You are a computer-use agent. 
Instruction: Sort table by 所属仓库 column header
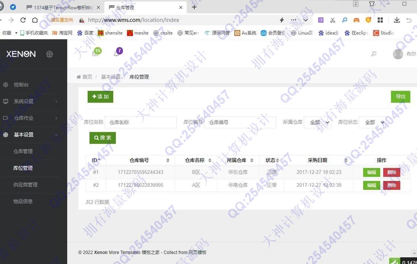(238, 160)
